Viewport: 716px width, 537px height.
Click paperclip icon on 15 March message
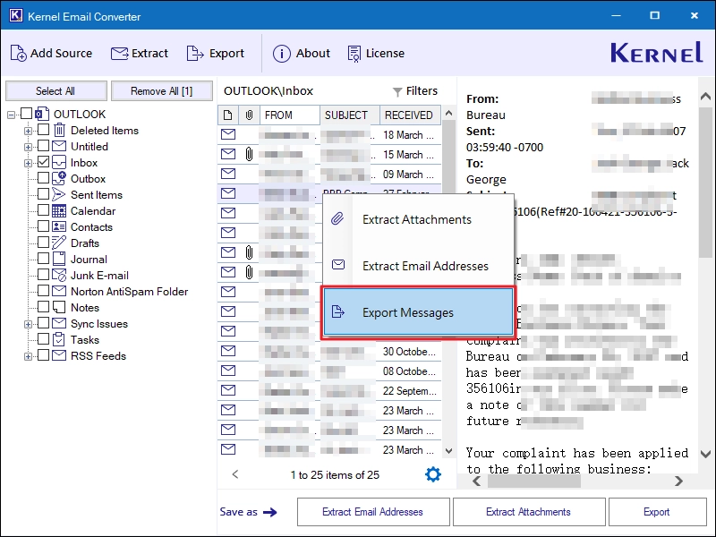[249, 154]
